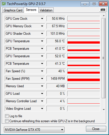Expand the Fan Speed (RPM) dropdown arrow
Screen dimensions: 109x135
click(x=42, y=79)
